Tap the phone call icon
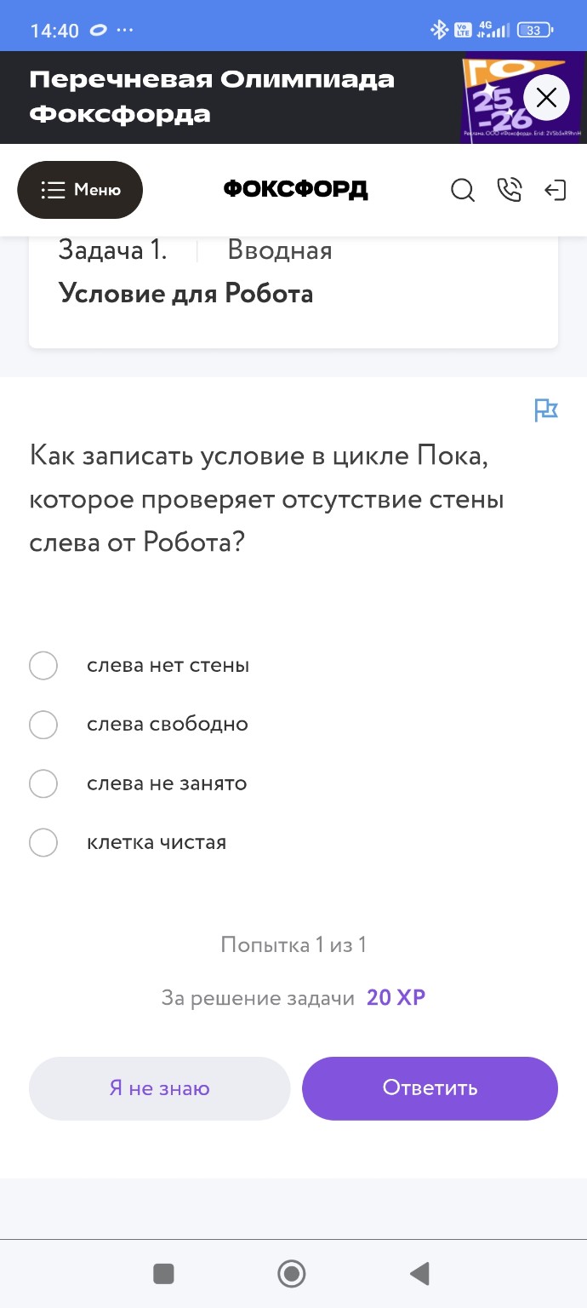 coord(510,191)
